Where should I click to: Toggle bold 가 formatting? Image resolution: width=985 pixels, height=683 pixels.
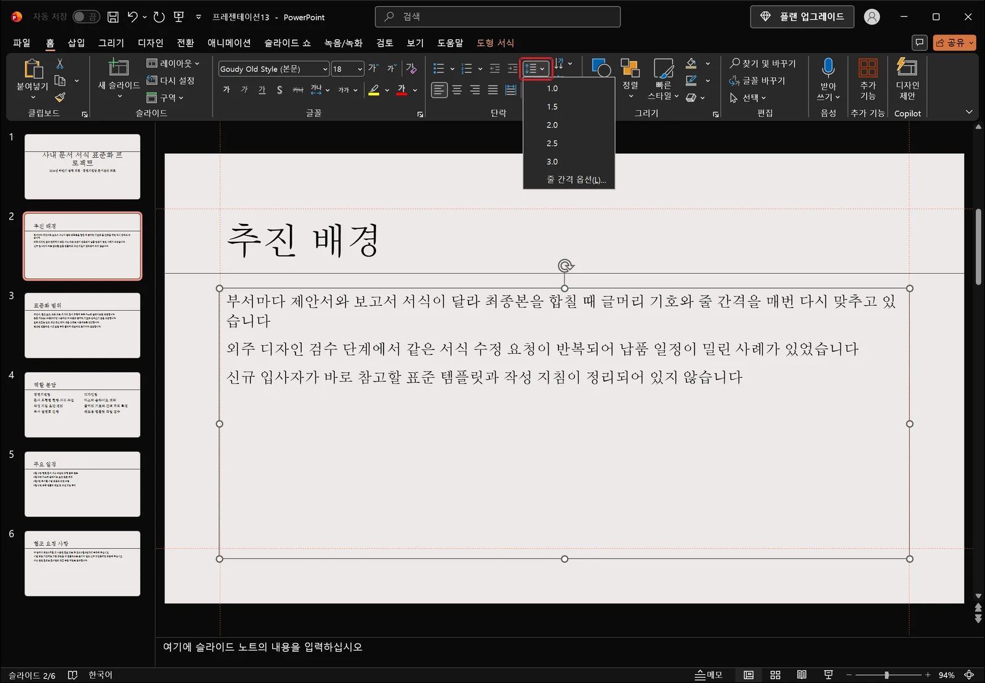pyautogui.click(x=227, y=90)
